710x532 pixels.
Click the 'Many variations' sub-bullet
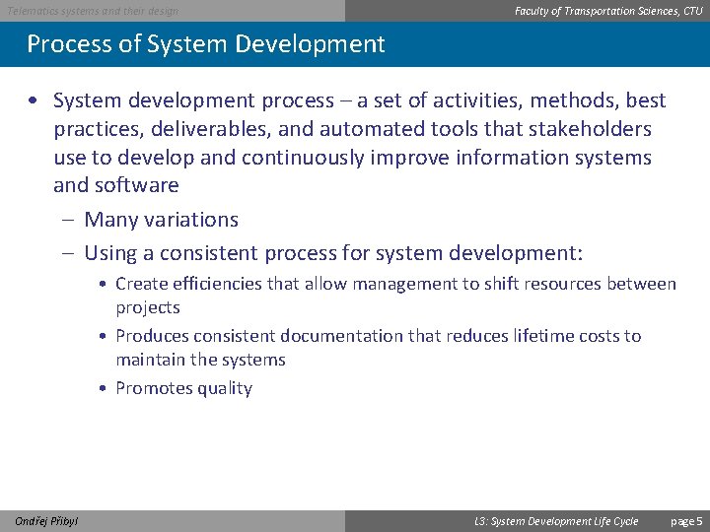coord(161,220)
